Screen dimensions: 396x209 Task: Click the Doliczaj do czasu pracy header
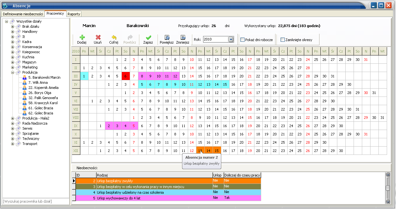pos(242,175)
